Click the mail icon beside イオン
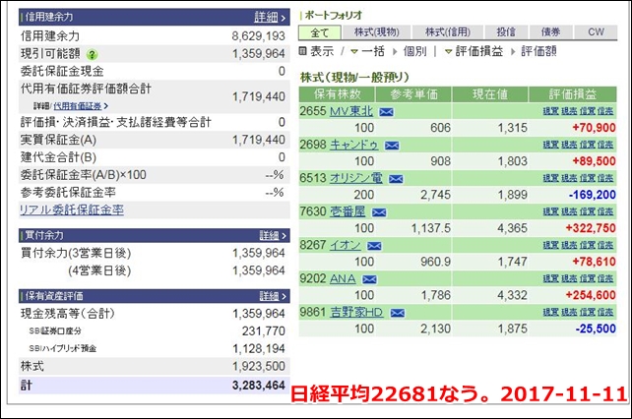Viewport: 632px width, 419px height. coord(374,246)
